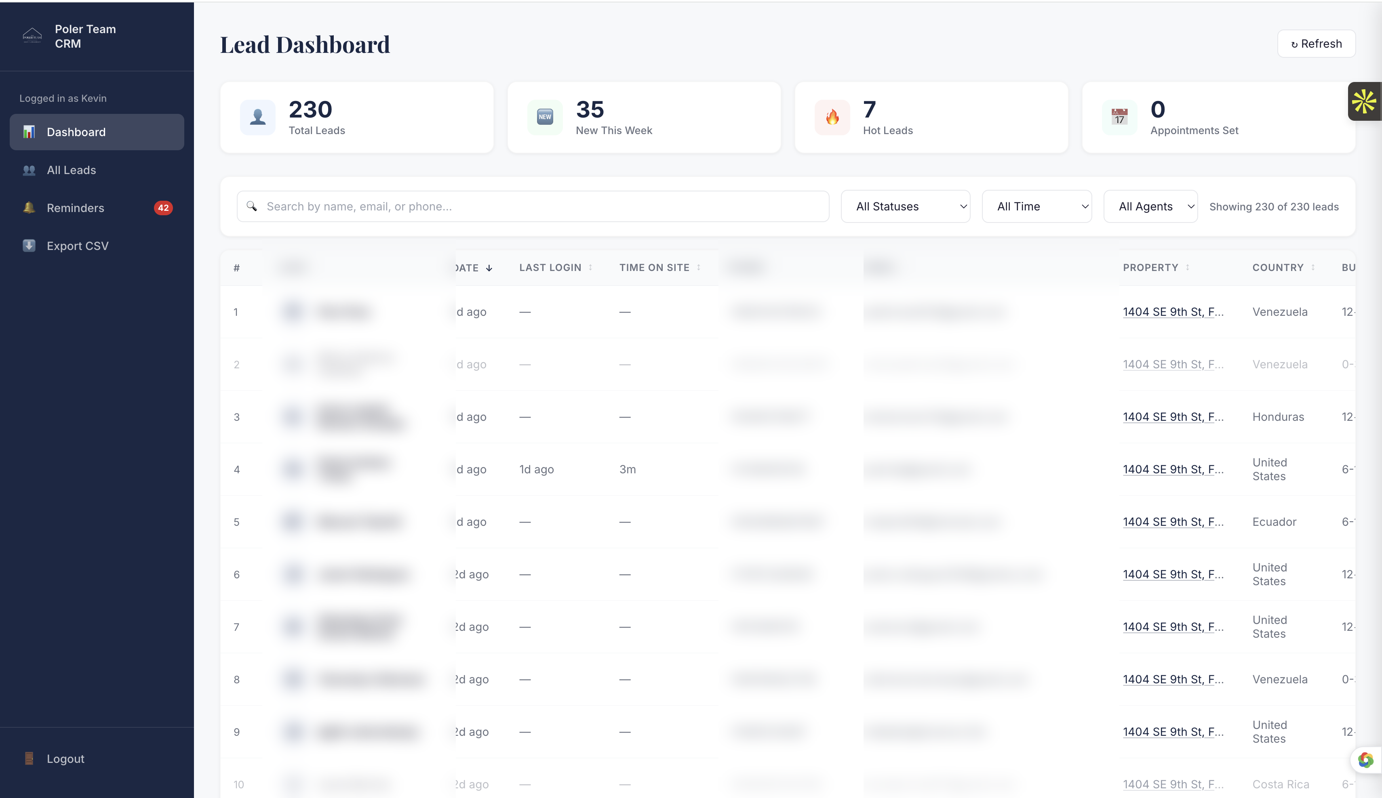This screenshot has height=798, width=1382.
Task: Click the people icon beside All Leads
Action: 29,170
